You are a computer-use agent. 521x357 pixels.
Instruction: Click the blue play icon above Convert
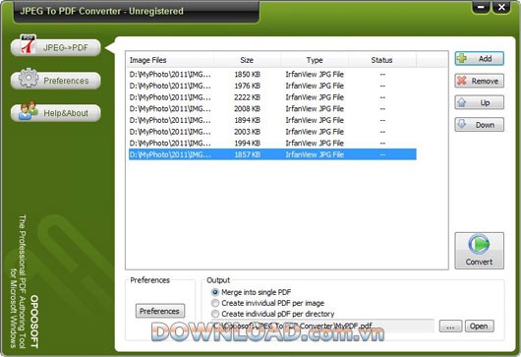479,244
